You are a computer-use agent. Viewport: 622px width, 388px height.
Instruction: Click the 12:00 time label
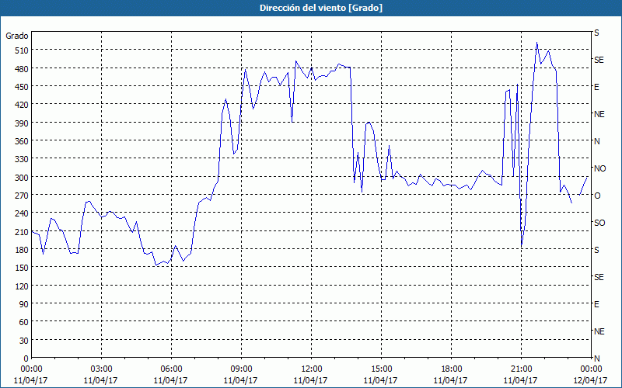coord(312,369)
